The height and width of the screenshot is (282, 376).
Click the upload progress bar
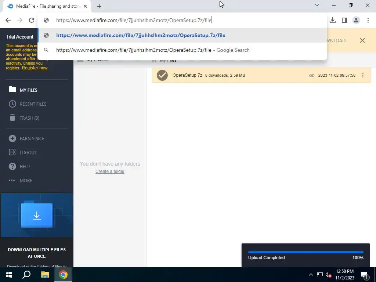click(x=306, y=252)
